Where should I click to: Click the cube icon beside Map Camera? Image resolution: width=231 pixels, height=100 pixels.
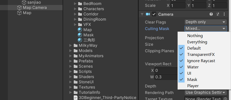[x=19, y=8]
